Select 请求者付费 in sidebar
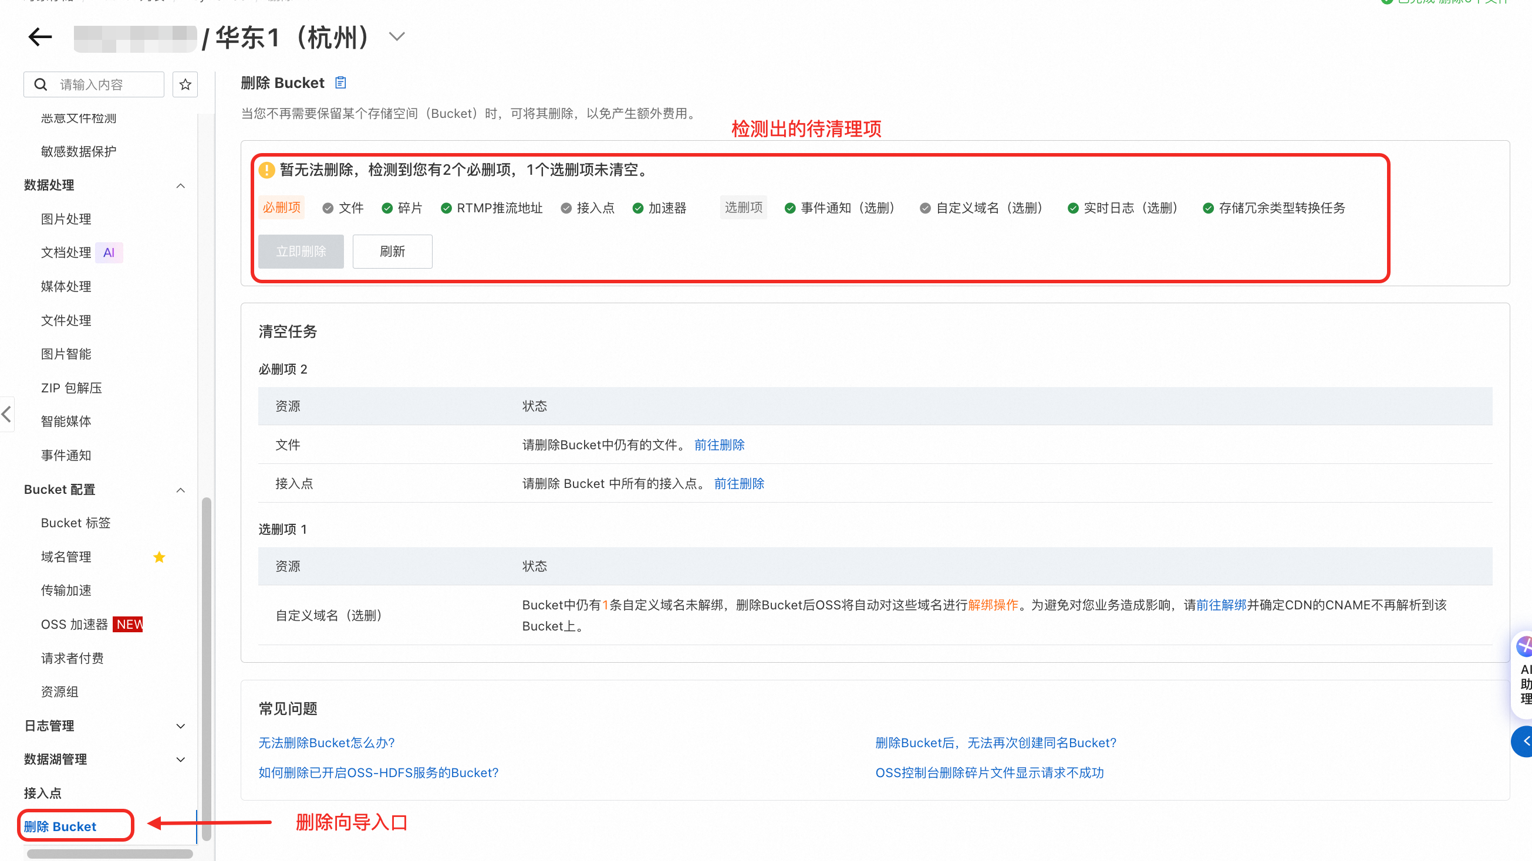 72,658
